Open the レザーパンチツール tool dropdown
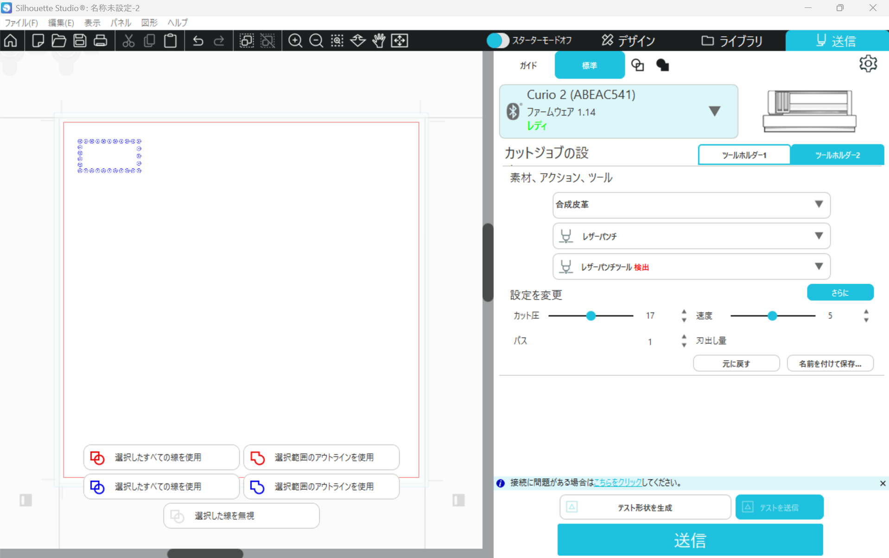Viewport: 889px width, 558px height. (x=691, y=266)
